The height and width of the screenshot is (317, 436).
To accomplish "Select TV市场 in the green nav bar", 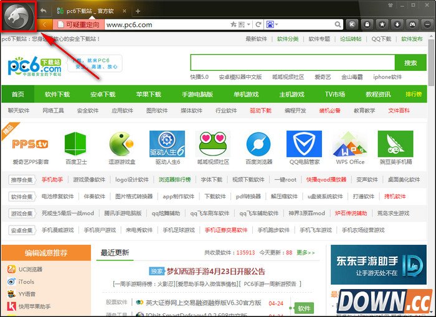I will [x=335, y=94].
